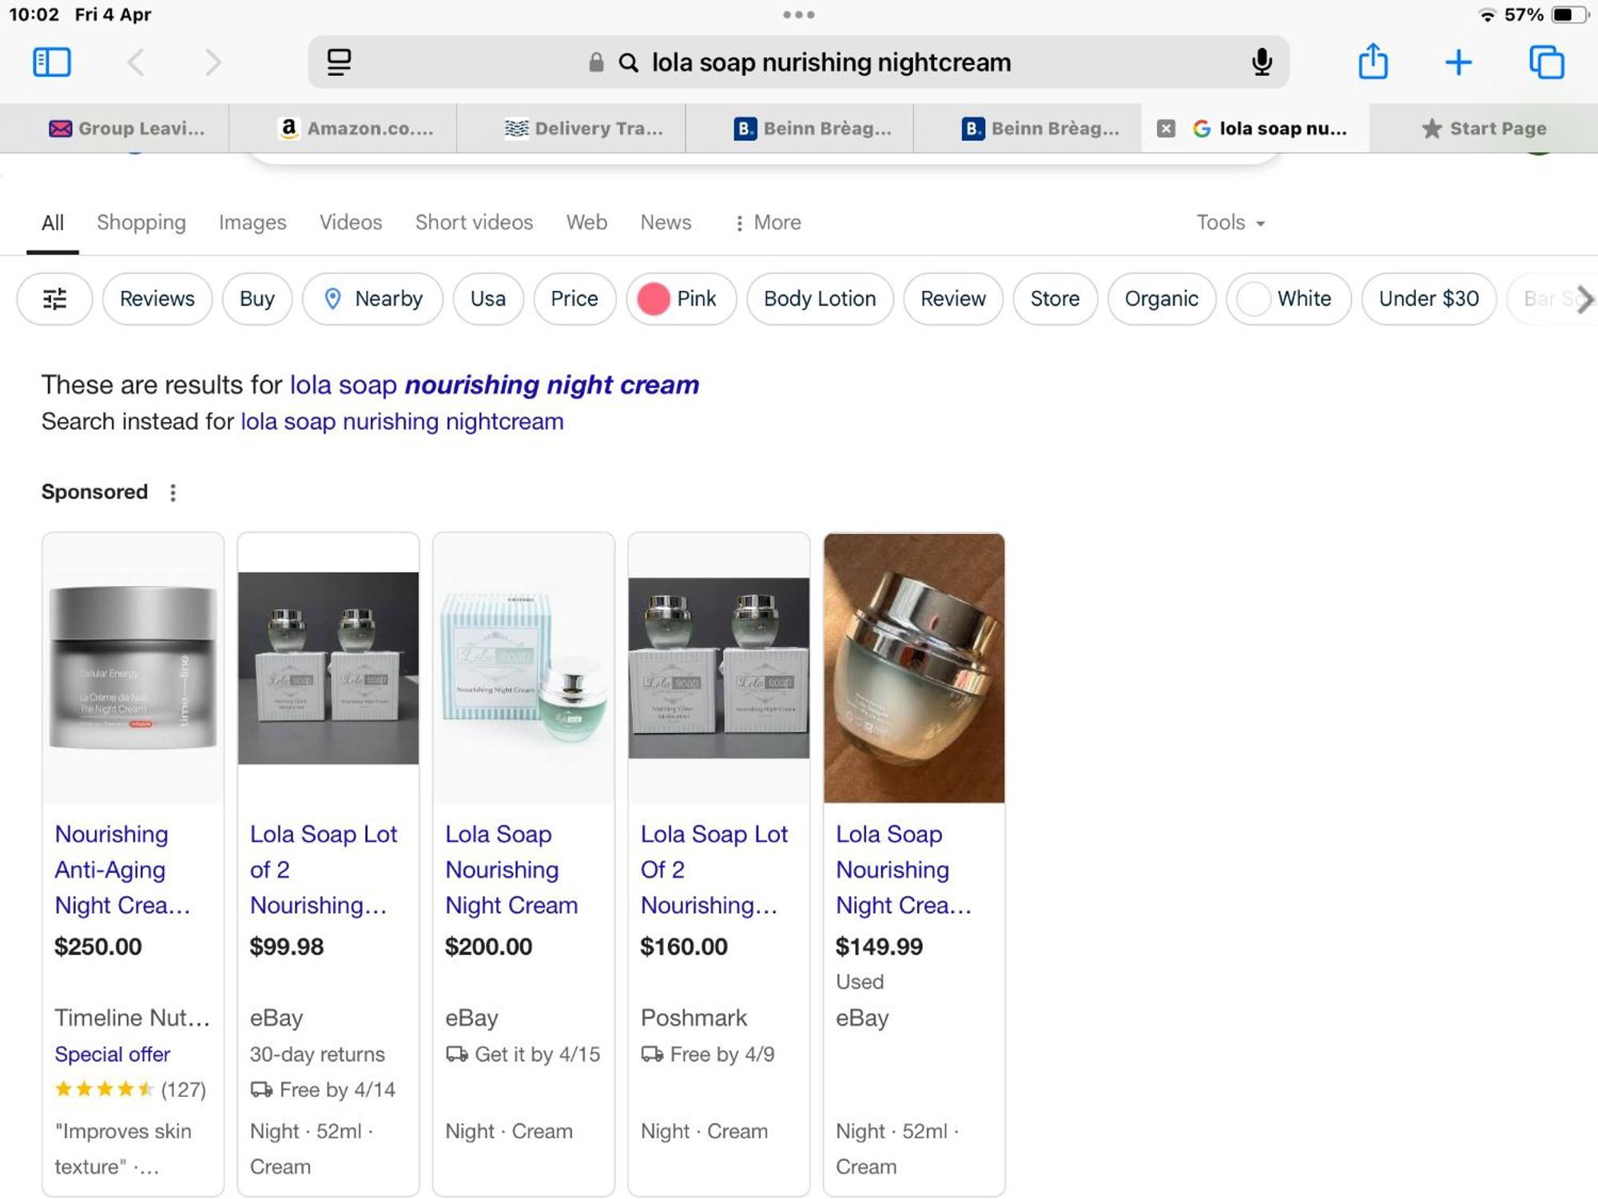Go back with the back arrow
Screen dimensions: 1598x1199
click(136, 62)
